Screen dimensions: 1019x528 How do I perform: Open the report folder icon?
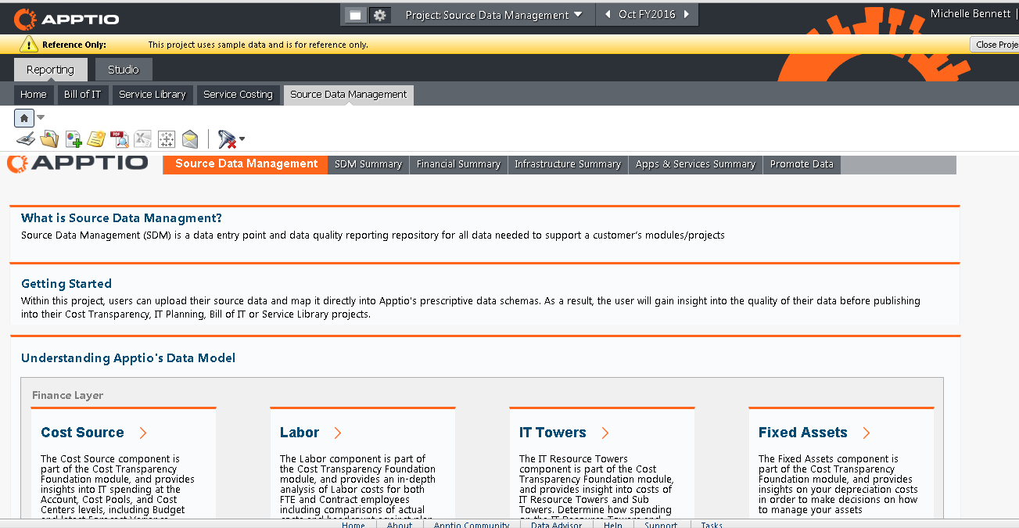(49, 139)
